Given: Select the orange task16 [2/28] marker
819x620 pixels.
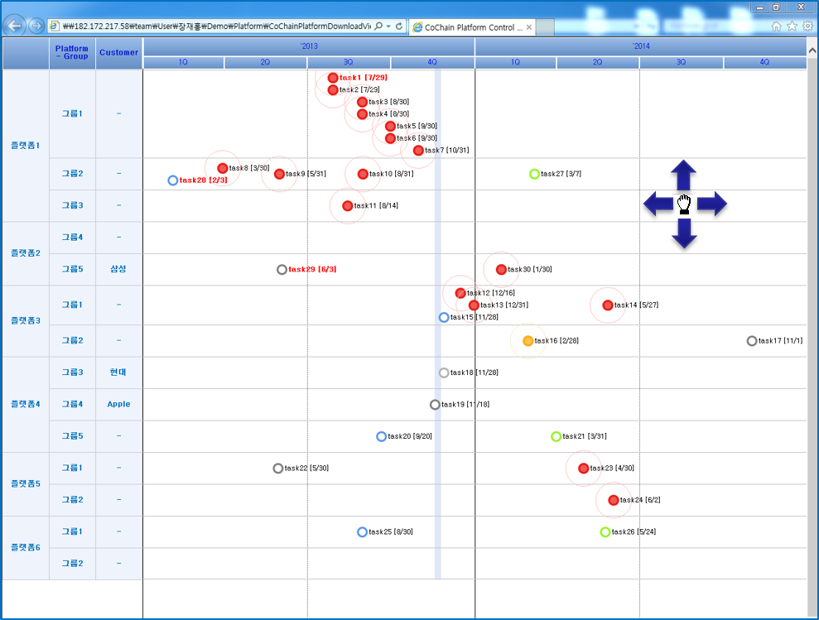Looking at the screenshot, I should click(x=528, y=341).
